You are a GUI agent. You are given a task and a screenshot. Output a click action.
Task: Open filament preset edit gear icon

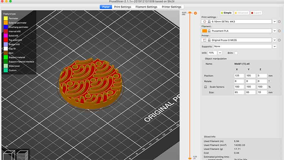click(279, 31)
